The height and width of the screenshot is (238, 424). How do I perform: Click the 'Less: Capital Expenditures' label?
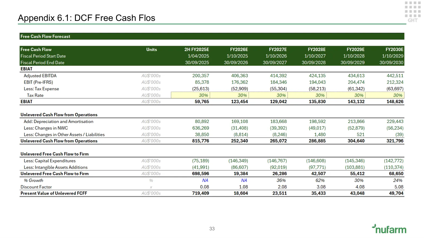point(50,161)
